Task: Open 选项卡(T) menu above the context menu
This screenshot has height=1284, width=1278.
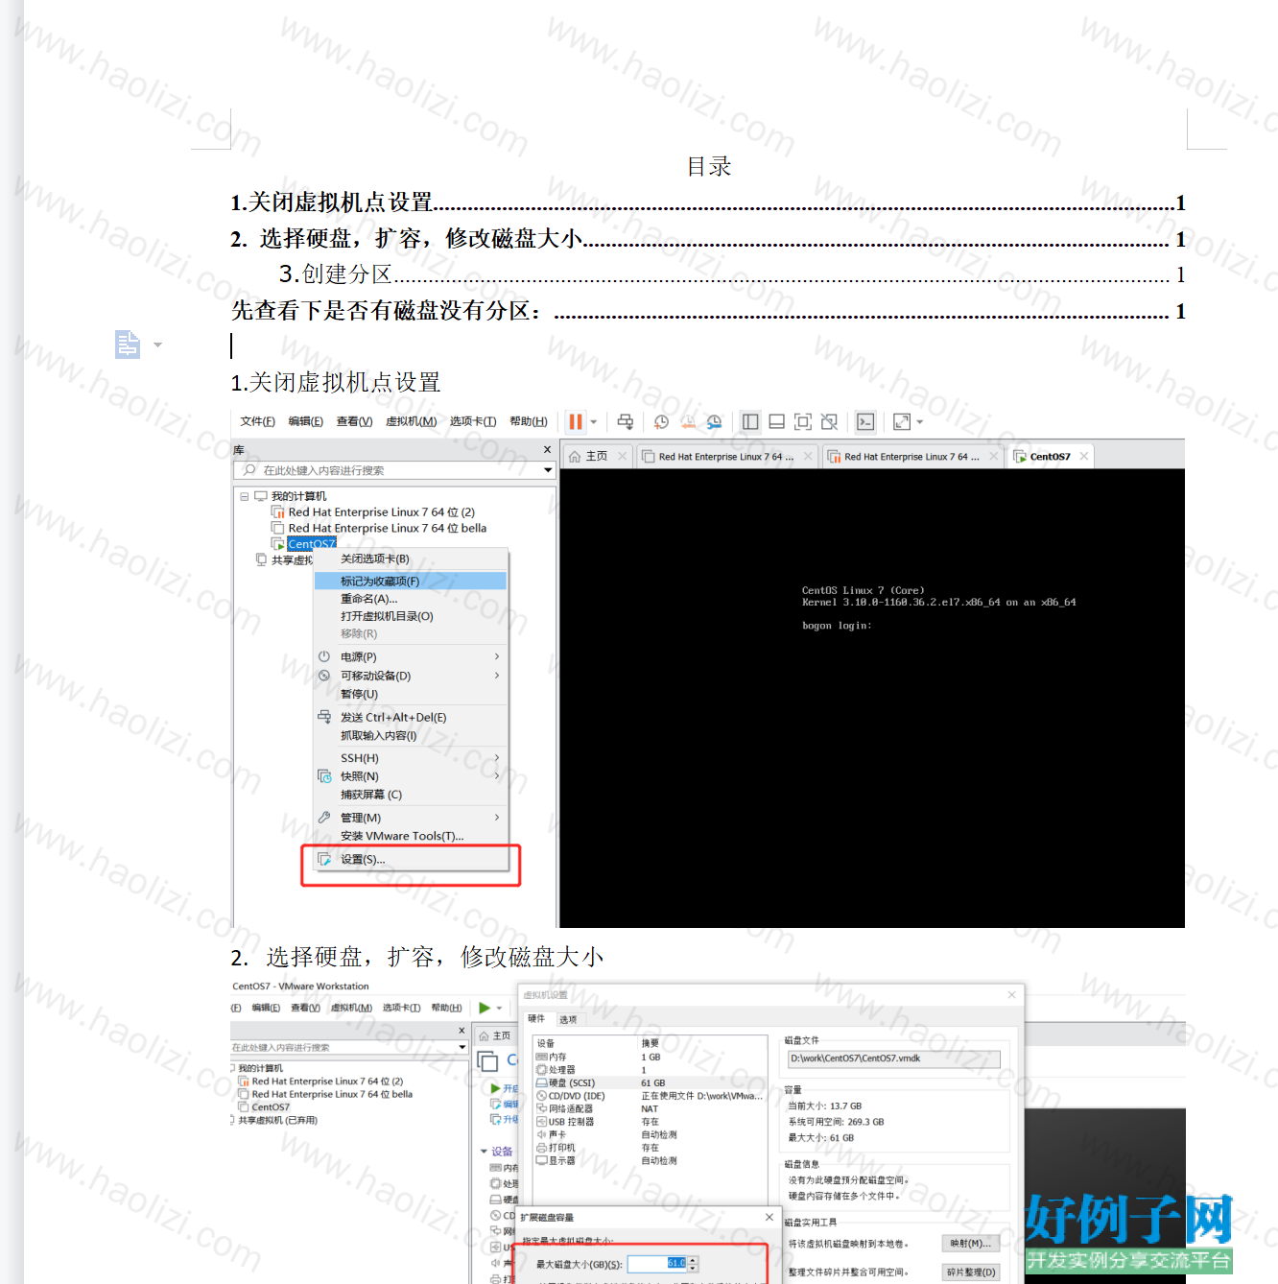Action: pos(473,421)
